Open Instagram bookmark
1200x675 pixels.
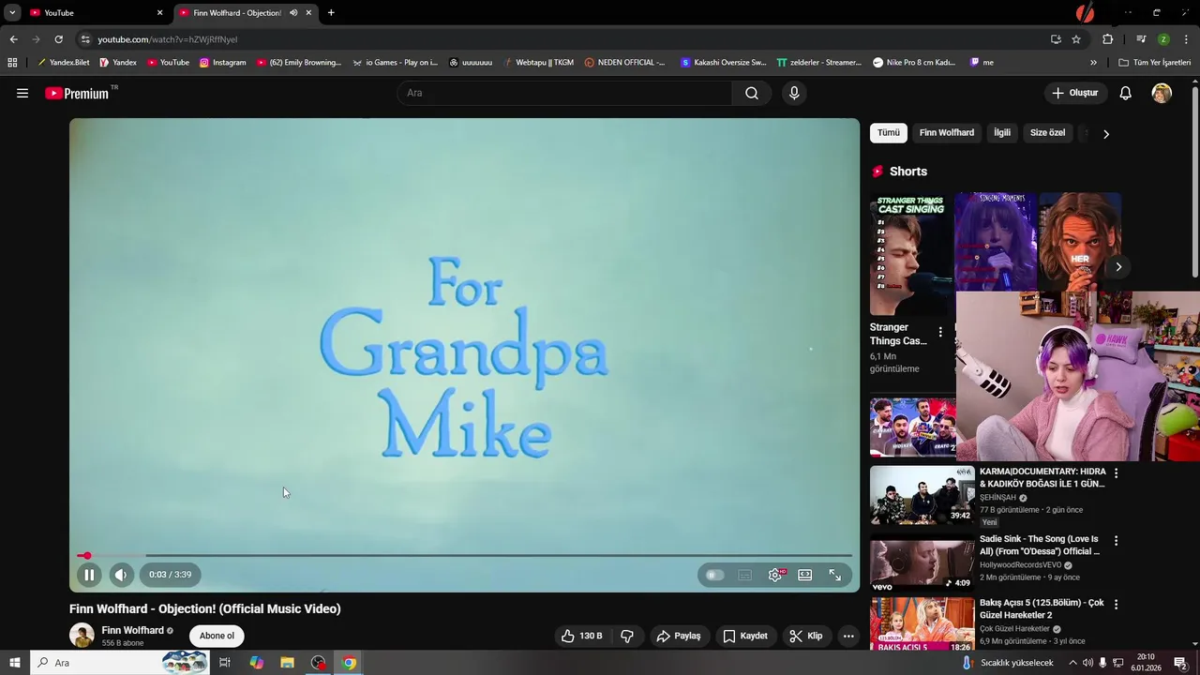pos(223,63)
